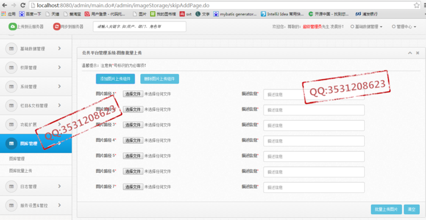Choose a file for 图片路径 1
This screenshot has height=220, width=426.
tap(133, 94)
